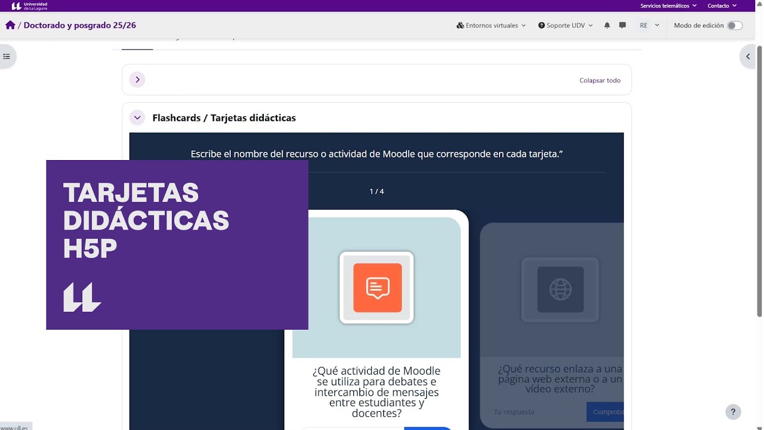The width and height of the screenshot is (764, 430).
Task: Collapse Flashcards / Tarjetas didácticas section
Action: (137, 118)
